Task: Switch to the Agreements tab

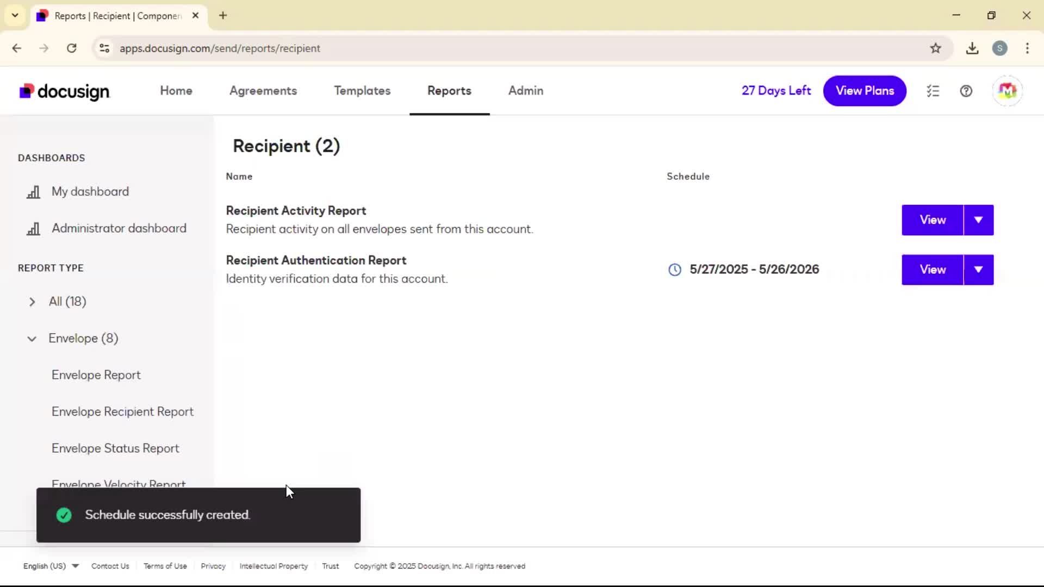Action: click(263, 91)
